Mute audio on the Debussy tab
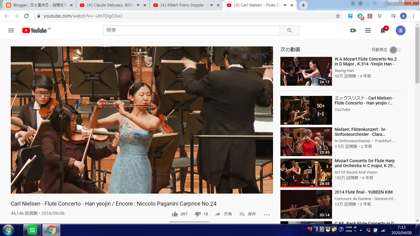 pos(138,5)
